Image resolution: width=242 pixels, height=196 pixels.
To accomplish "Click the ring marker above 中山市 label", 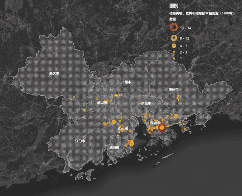I will click(122, 128).
